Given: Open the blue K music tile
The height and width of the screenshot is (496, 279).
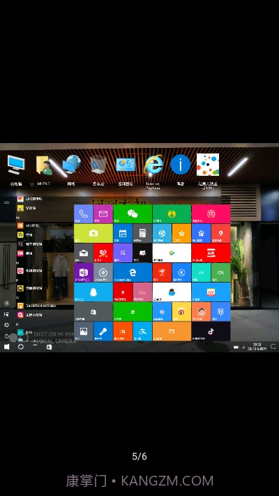Looking at the screenshot, I should [181, 273].
